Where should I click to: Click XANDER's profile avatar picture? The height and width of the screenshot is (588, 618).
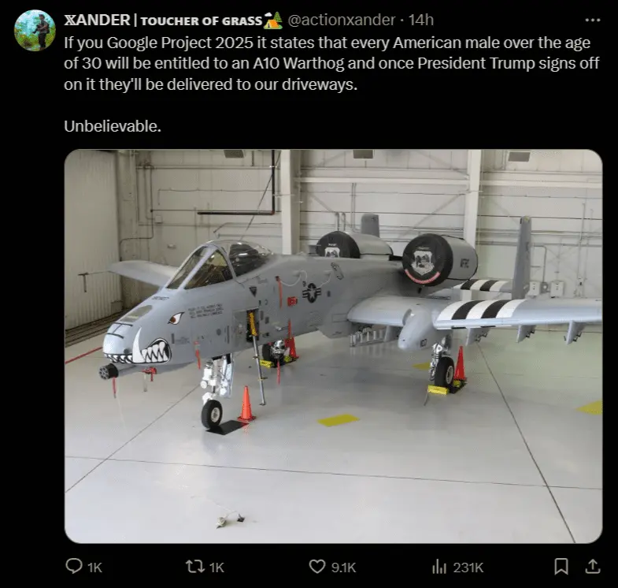[x=35, y=31]
